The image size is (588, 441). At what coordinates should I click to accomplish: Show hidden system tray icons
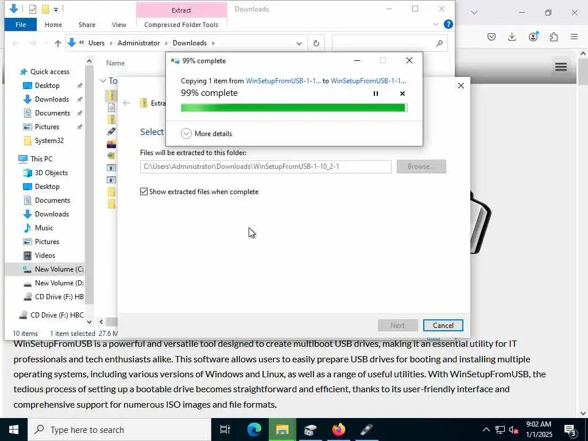click(486, 430)
